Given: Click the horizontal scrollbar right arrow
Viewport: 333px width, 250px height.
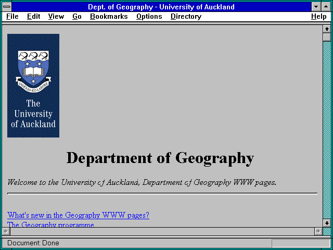Looking at the screenshot, I should click(318, 231).
